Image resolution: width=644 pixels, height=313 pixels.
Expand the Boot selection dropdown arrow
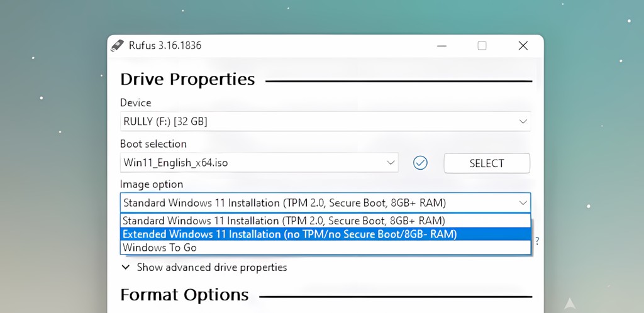click(390, 163)
